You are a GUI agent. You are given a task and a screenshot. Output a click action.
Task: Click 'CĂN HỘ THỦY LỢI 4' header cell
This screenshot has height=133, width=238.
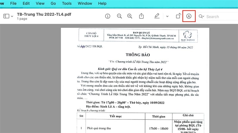point(91,35)
